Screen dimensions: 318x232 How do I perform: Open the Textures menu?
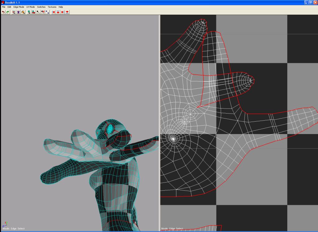coord(52,7)
